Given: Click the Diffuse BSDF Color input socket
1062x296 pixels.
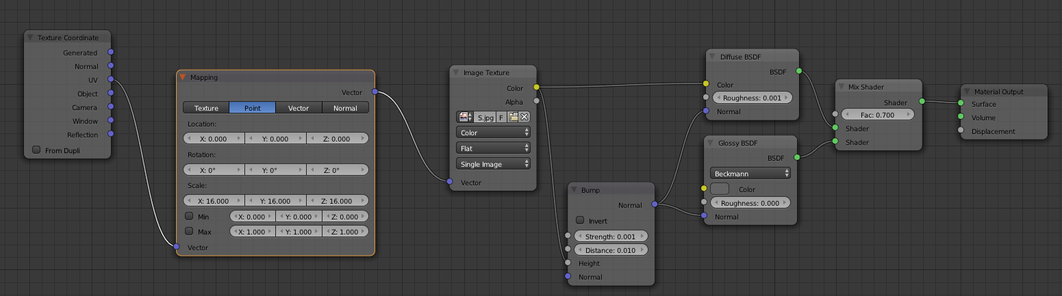Looking at the screenshot, I should coord(705,84).
